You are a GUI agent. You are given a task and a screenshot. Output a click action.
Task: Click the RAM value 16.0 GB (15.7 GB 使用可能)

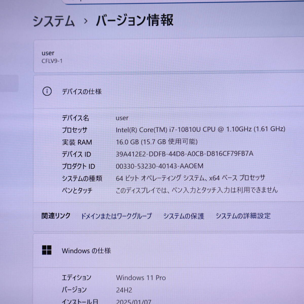pos(157,142)
